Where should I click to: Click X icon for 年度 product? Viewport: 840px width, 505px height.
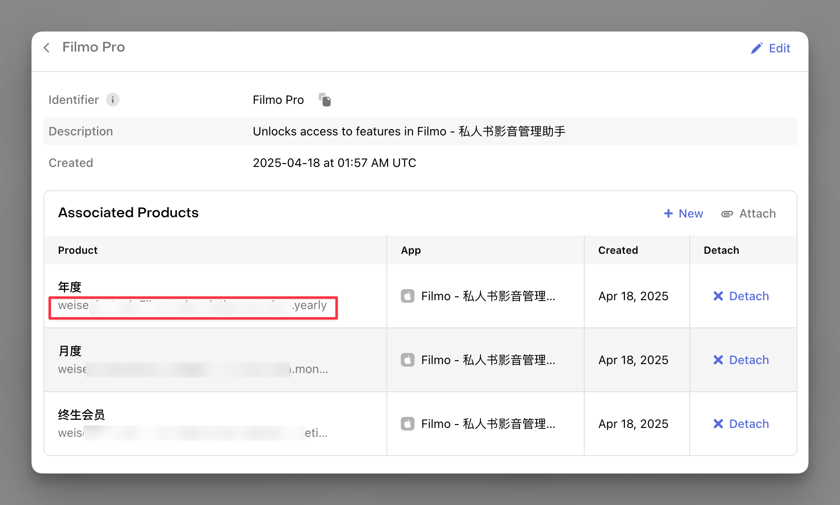(718, 296)
